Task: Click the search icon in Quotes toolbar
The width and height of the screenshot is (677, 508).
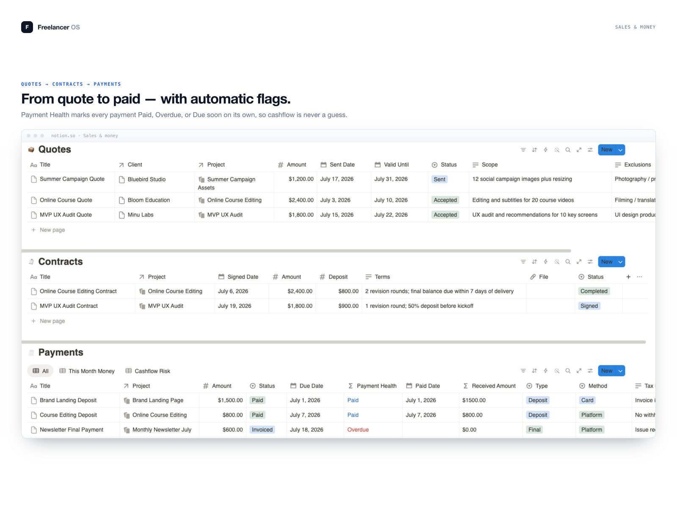Action: pyautogui.click(x=568, y=150)
